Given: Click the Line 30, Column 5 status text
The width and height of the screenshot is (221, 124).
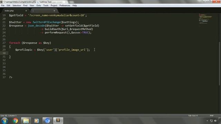Looking at the screenshot, I should (8, 116).
